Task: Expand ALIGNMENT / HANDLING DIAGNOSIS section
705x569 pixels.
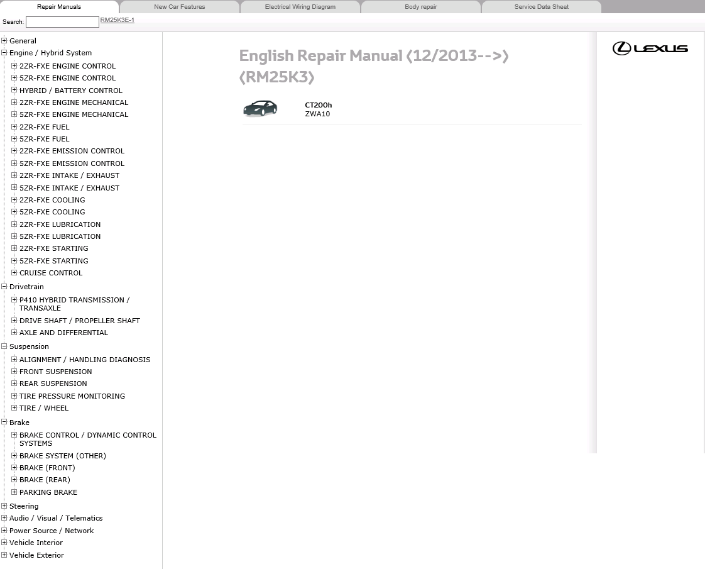Action: pyautogui.click(x=14, y=360)
